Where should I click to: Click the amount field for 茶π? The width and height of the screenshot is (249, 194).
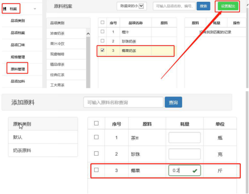(185, 138)
